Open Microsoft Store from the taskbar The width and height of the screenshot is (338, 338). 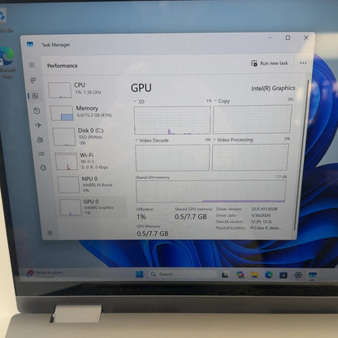click(x=284, y=275)
